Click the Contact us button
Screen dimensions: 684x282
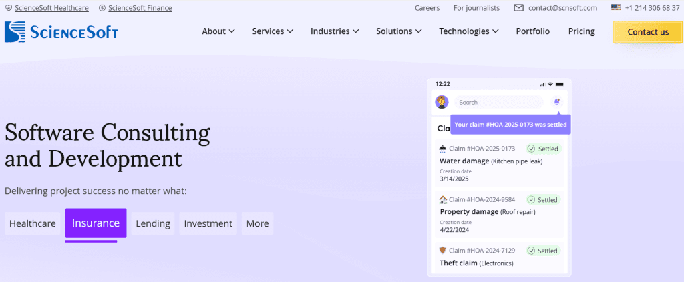[648, 32]
